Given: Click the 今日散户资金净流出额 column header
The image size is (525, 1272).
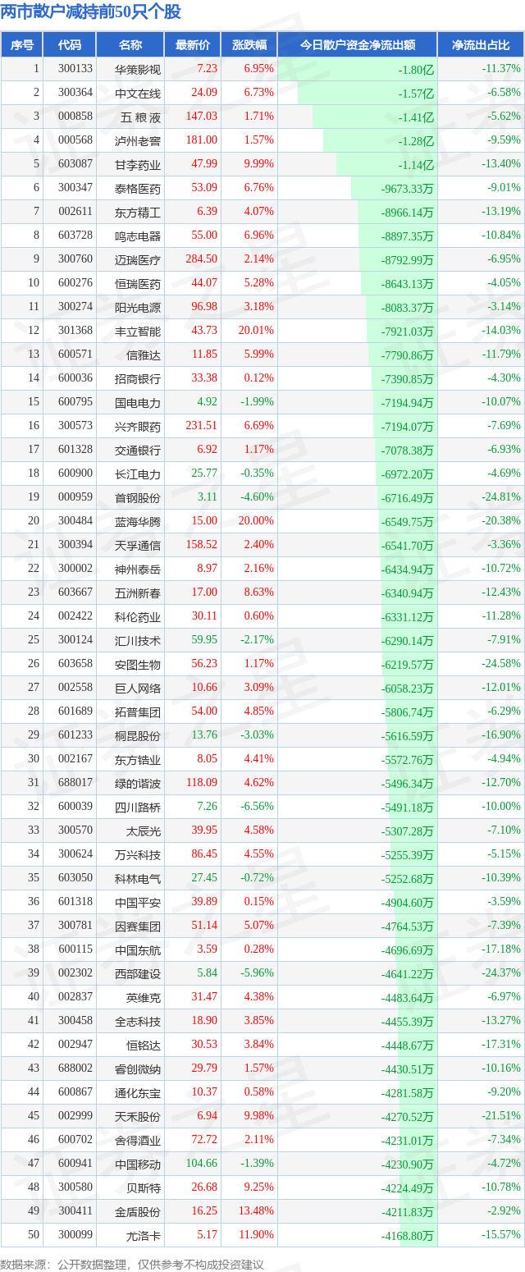Looking at the screenshot, I should pos(357,45).
